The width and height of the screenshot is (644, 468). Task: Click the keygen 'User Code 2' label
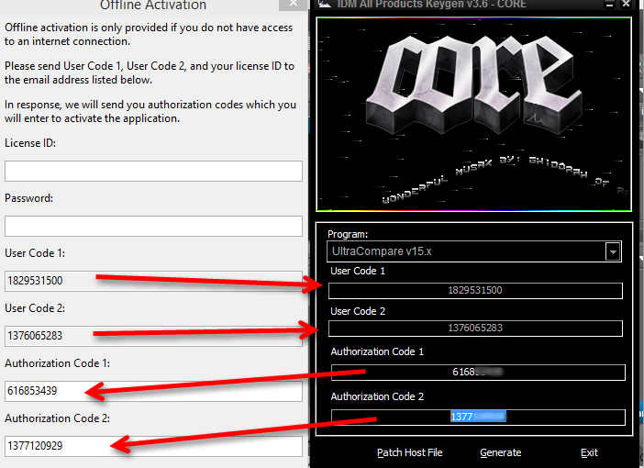click(x=358, y=311)
